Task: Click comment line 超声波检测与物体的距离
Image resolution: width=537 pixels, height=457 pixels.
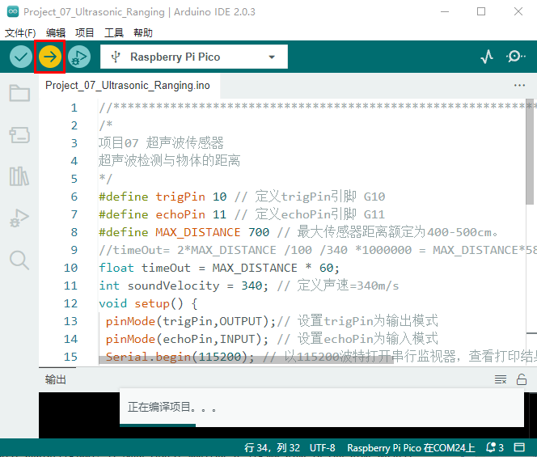Action: click(x=170, y=161)
